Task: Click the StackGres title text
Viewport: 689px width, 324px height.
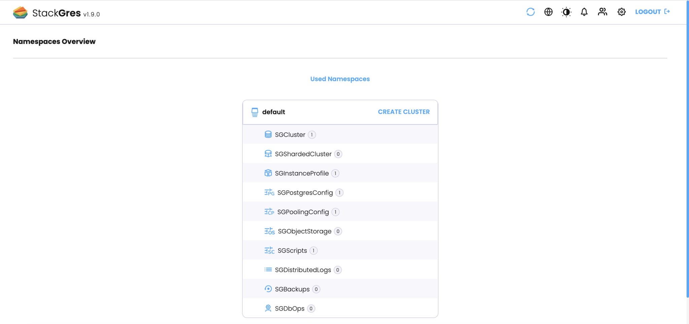Action: pos(57,13)
